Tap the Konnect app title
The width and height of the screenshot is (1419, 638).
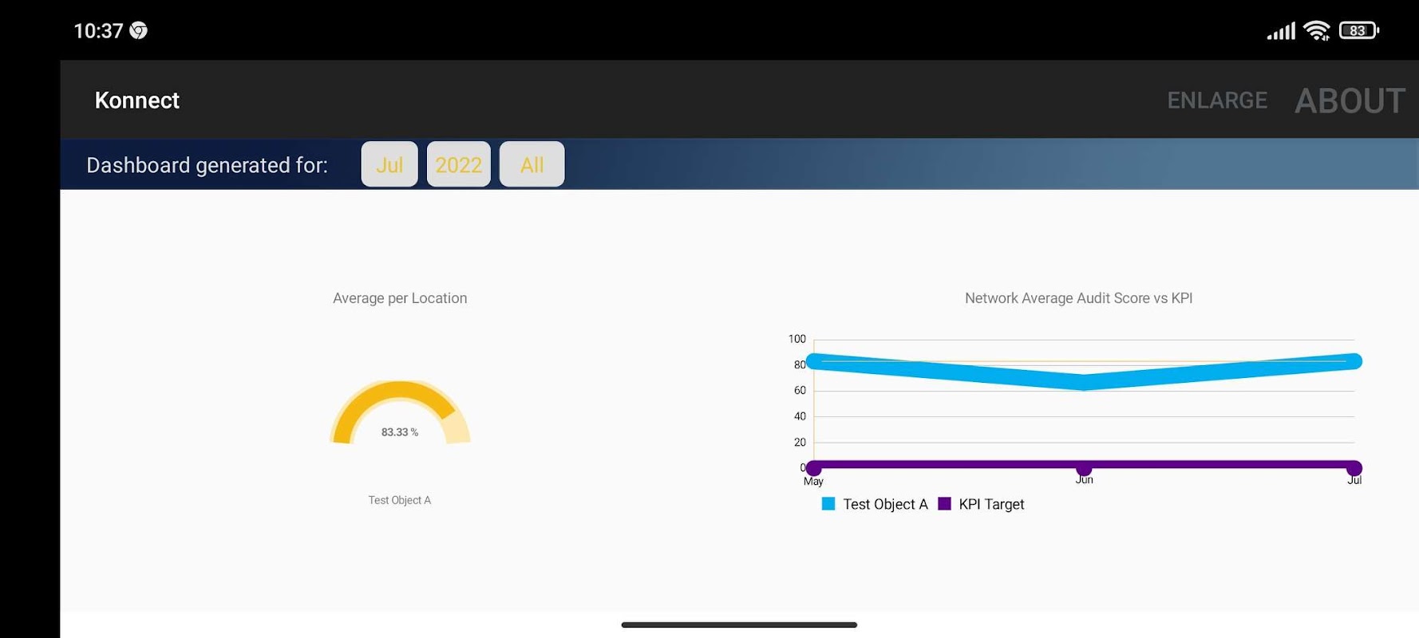coord(137,100)
